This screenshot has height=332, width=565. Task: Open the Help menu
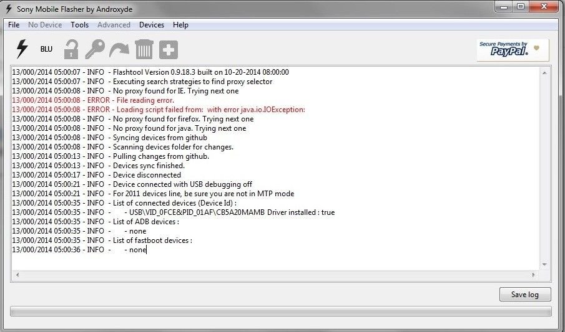[x=180, y=25]
